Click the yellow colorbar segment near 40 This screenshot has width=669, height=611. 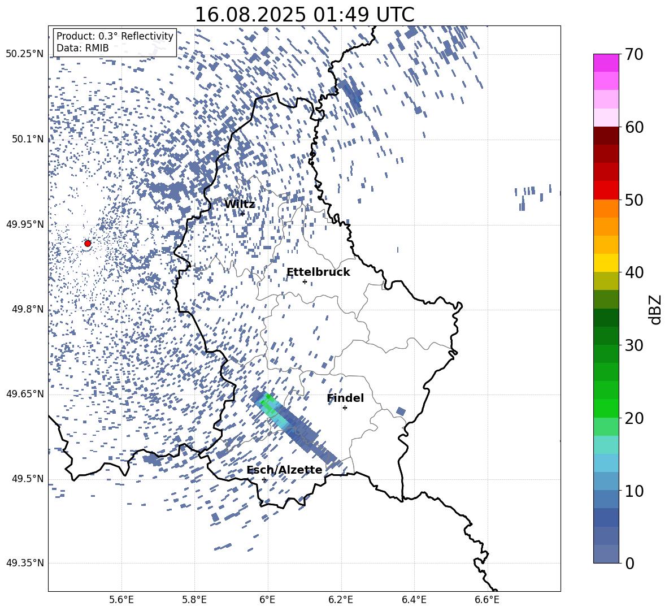606,263
